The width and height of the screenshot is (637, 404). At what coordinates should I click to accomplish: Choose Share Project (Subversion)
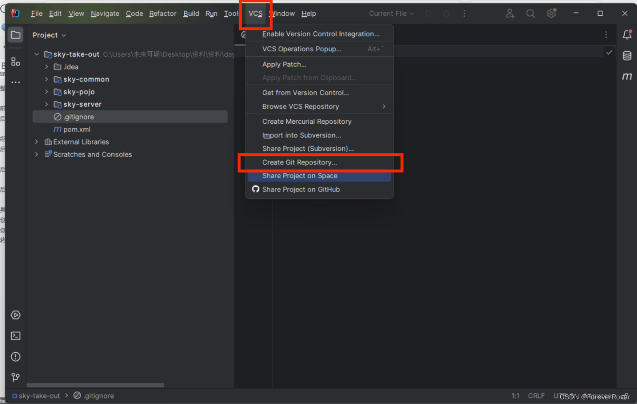[319, 149]
